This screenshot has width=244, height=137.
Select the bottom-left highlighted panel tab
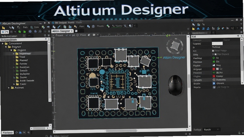tap(7, 133)
